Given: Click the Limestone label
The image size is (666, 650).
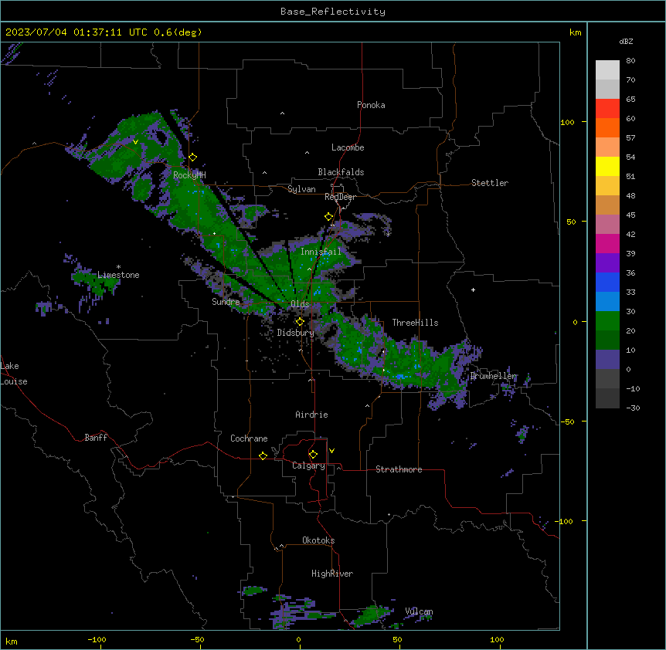Looking at the screenshot, I should coord(118,275).
